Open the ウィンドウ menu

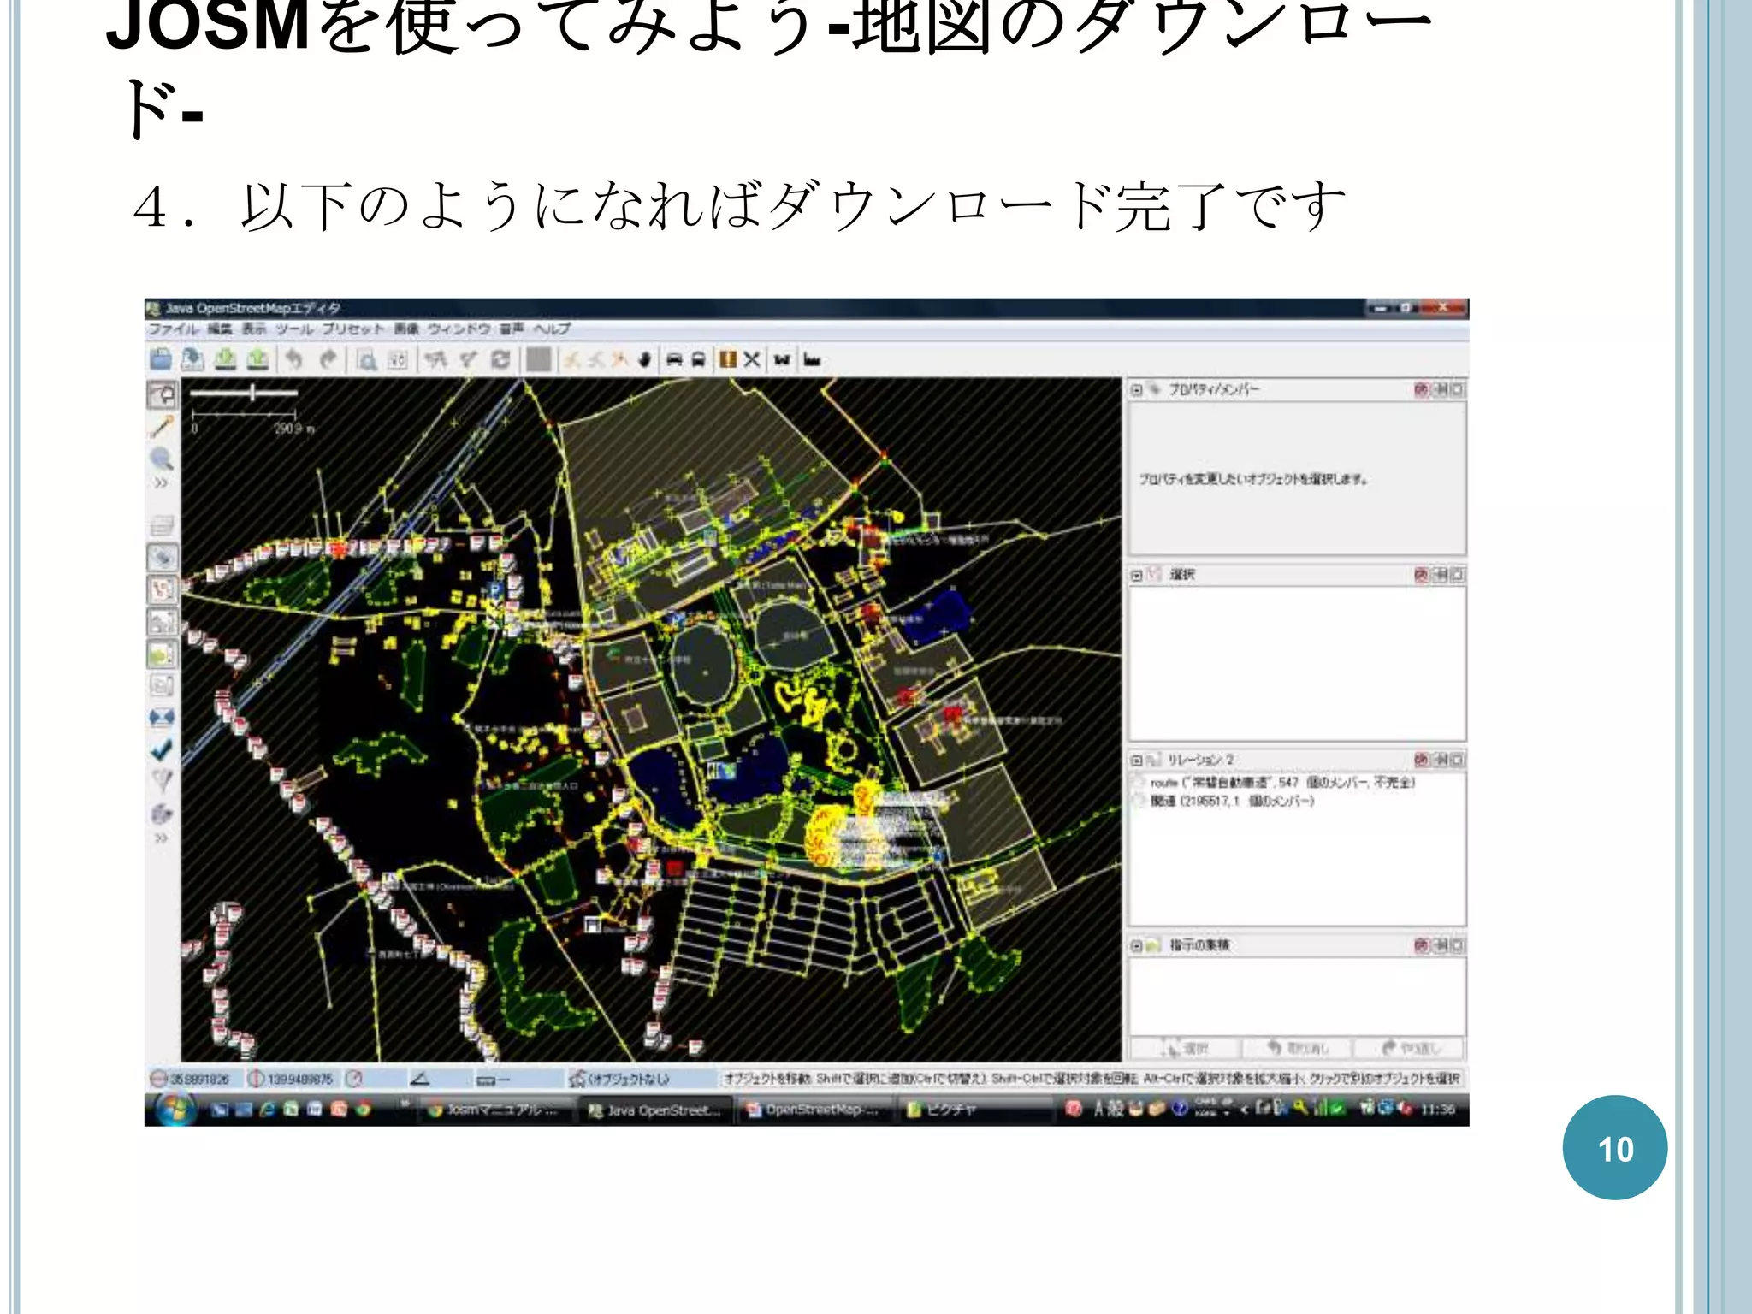click(x=459, y=329)
